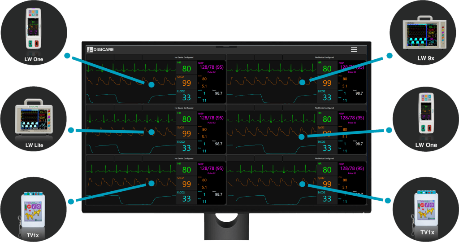Select green ECG waveform in top-left panel
Screen dimensions: 459x242
pos(131,68)
